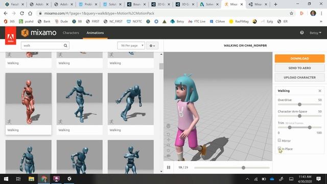Open the CSAwe bookmark
Viewport: 327px width, 184px height.
(217, 21)
